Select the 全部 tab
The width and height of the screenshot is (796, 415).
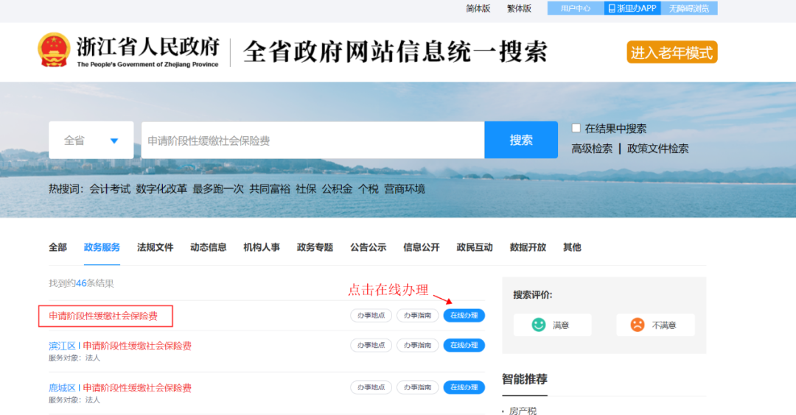[58, 247]
